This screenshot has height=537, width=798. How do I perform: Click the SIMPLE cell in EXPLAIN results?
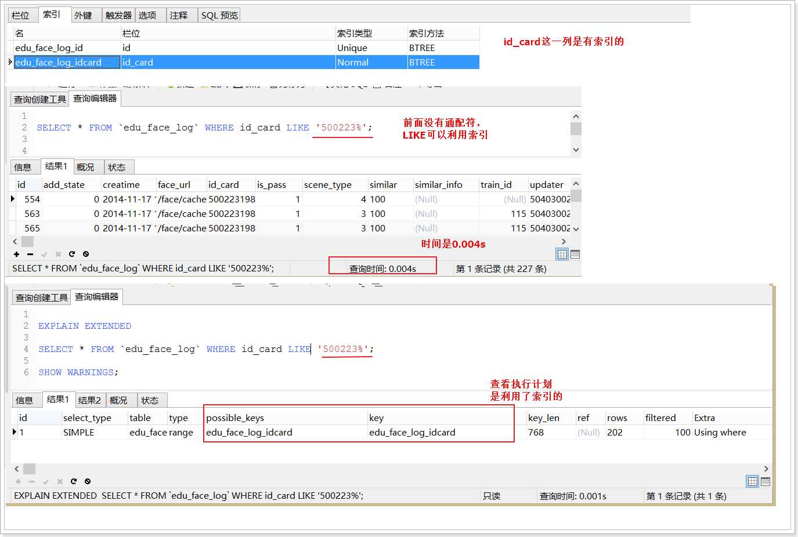[x=95, y=432]
